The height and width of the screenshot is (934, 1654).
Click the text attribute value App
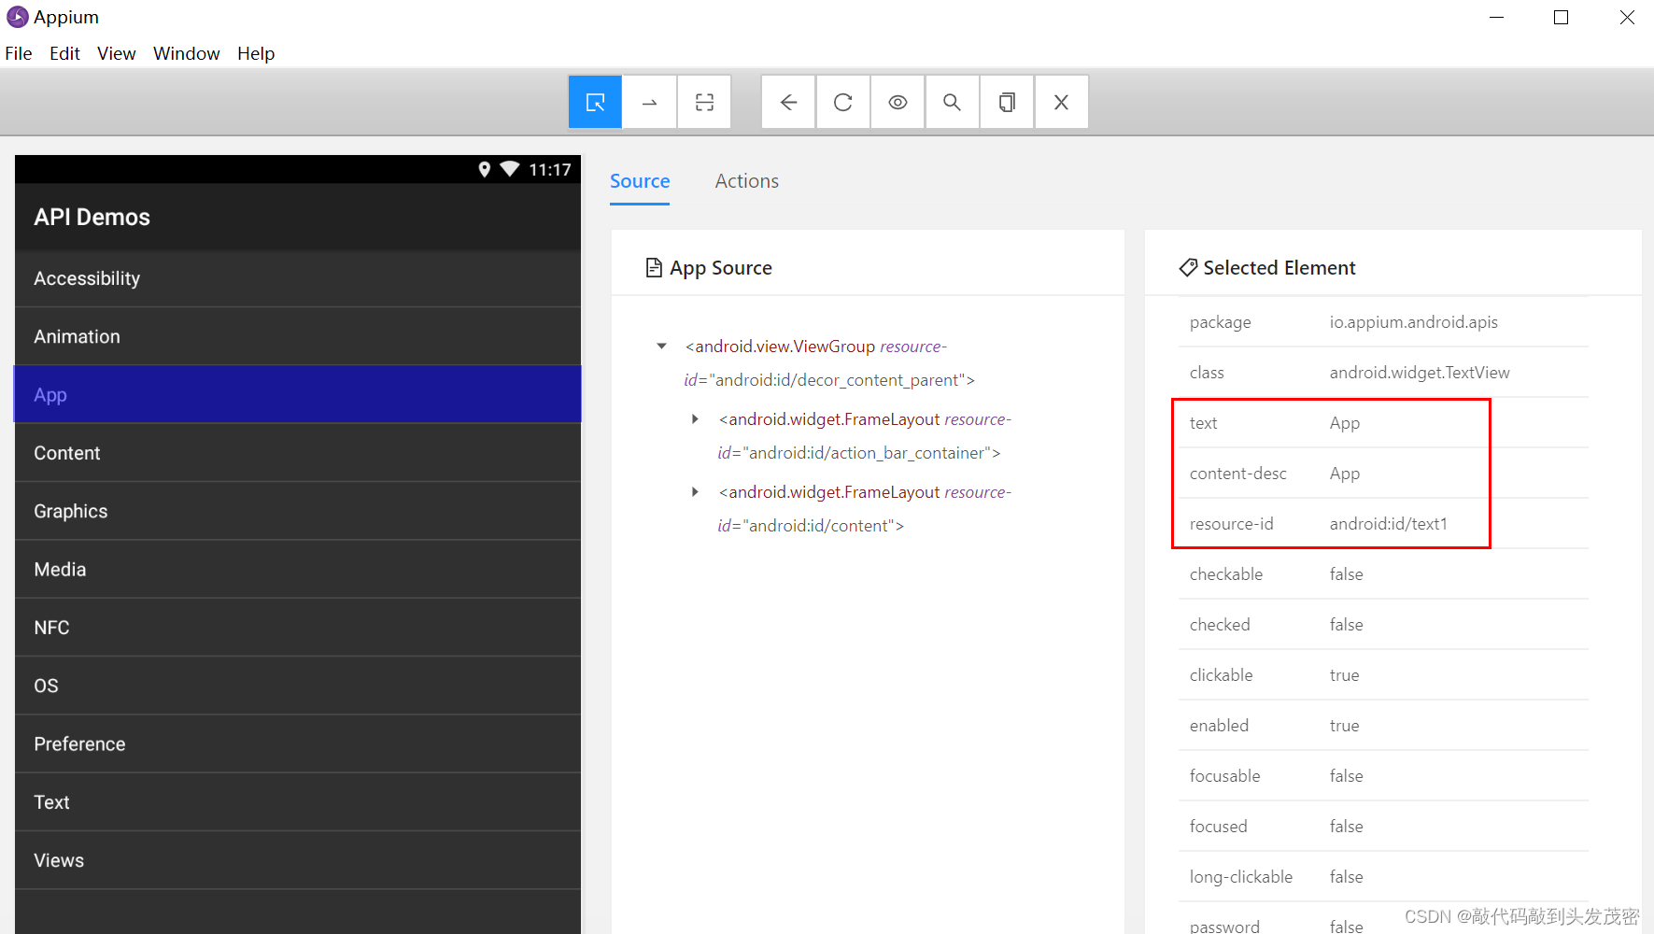click(1345, 423)
